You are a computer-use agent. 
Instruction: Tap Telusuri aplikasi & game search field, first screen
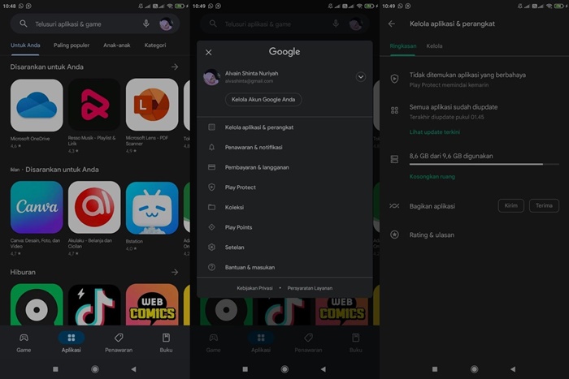[95, 24]
